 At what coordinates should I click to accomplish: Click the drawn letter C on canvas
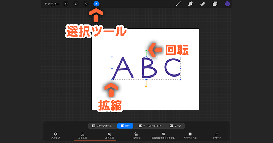tap(172, 68)
